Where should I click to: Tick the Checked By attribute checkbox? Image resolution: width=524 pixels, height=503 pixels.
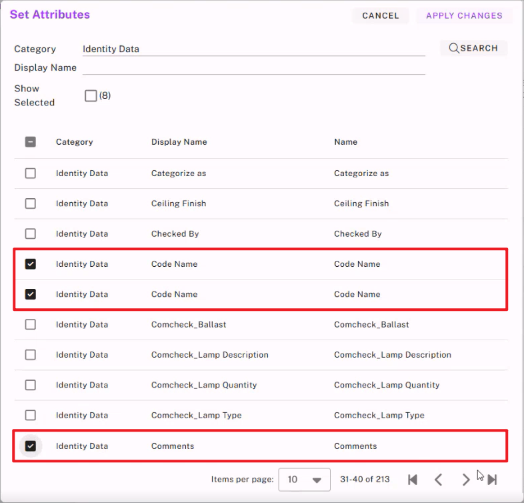point(31,233)
